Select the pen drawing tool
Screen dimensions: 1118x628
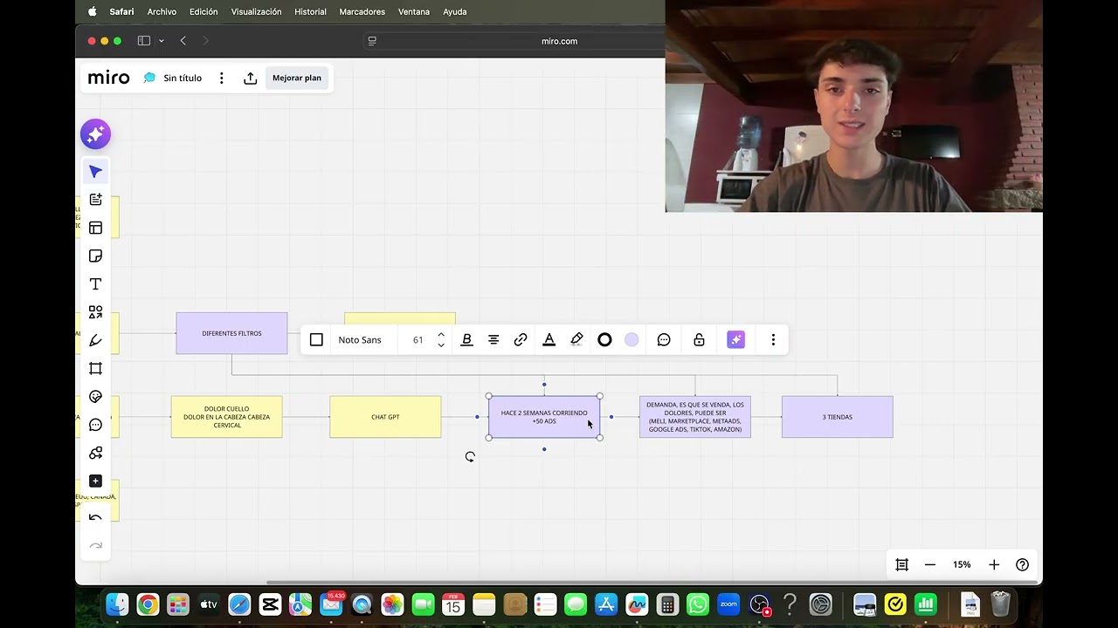tap(95, 340)
